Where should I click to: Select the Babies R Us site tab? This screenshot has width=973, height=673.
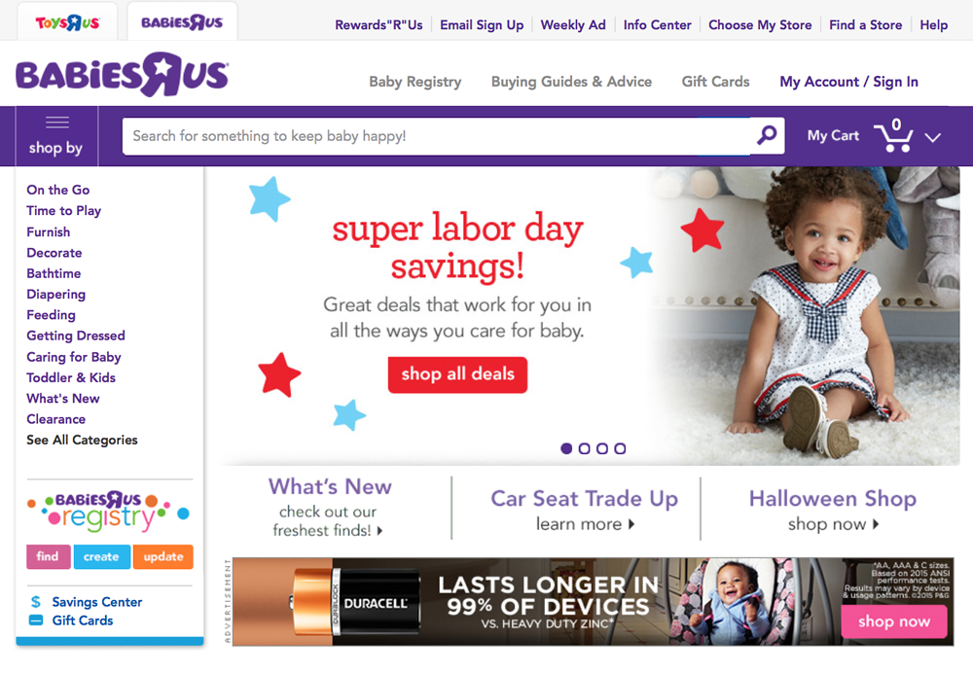pyautogui.click(x=182, y=22)
